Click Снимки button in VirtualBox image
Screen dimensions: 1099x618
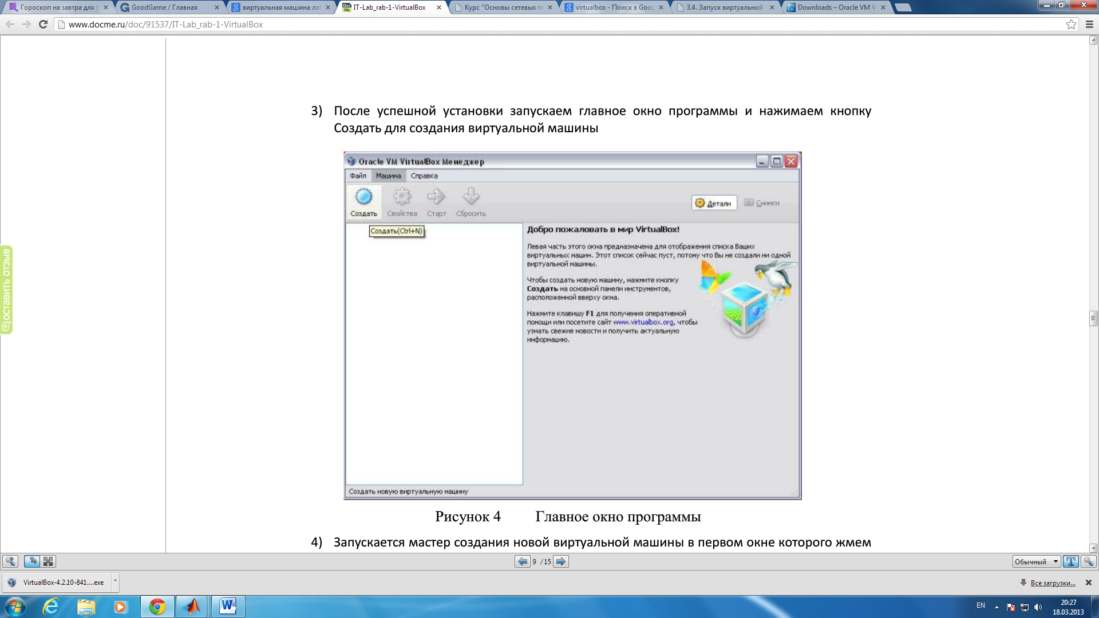tap(762, 203)
